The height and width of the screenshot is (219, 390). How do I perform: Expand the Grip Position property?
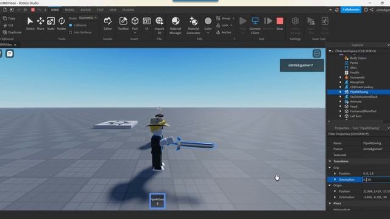pos(335,173)
